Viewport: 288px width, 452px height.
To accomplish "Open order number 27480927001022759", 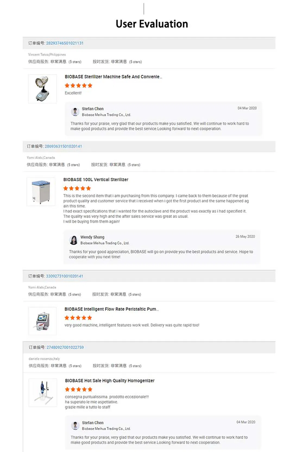I will click(x=65, y=347).
